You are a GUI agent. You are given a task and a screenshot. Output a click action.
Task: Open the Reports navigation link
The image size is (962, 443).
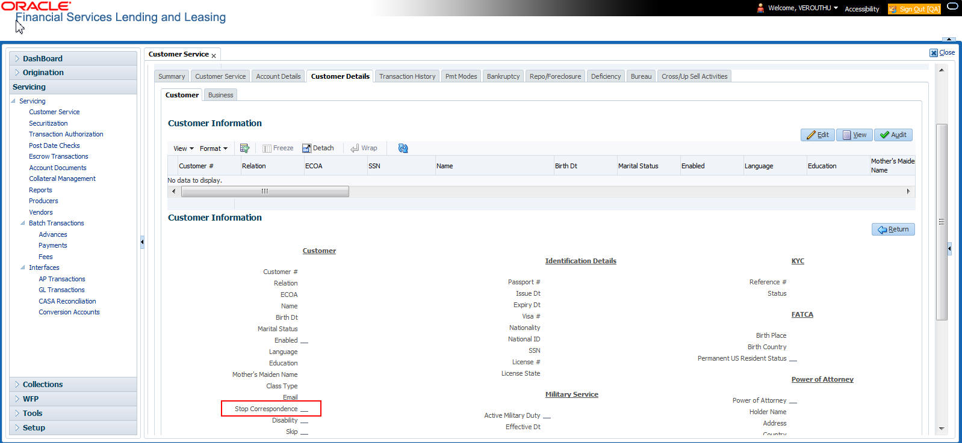coord(40,190)
